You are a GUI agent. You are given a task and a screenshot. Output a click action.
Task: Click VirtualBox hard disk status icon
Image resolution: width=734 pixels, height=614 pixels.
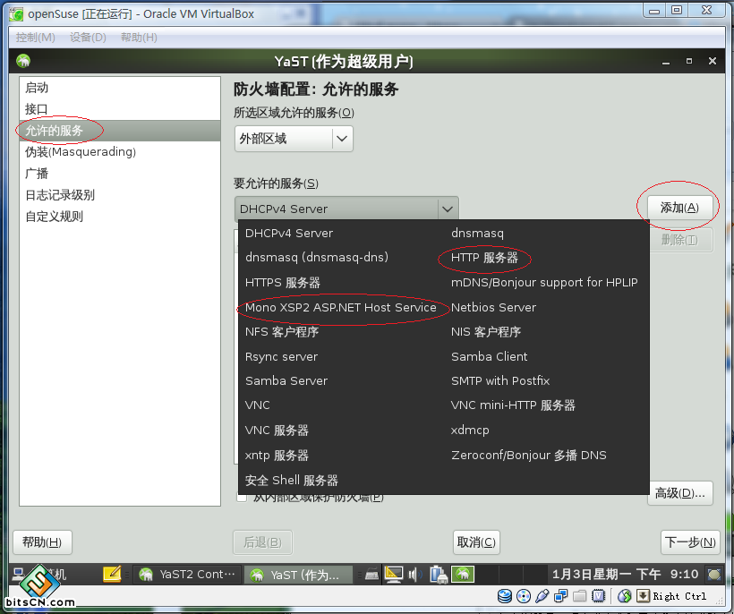click(505, 596)
